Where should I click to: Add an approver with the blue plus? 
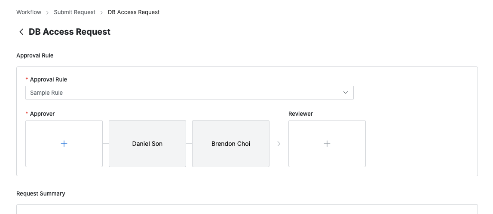[64, 144]
